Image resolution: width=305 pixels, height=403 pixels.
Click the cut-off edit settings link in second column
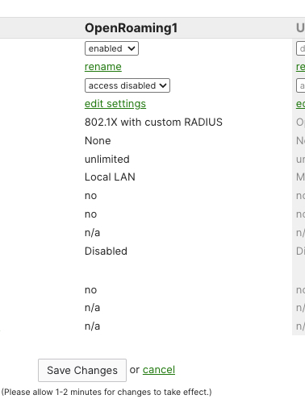300,104
